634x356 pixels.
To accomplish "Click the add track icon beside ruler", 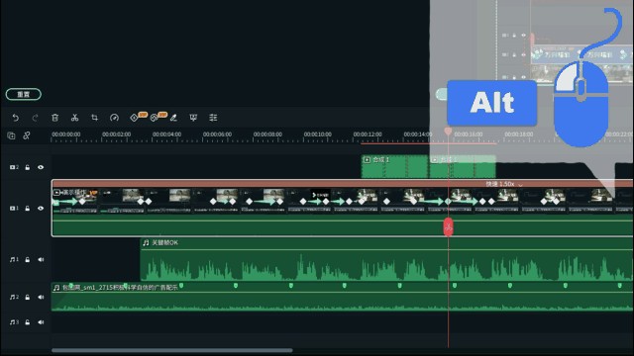I will click(x=11, y=135).
